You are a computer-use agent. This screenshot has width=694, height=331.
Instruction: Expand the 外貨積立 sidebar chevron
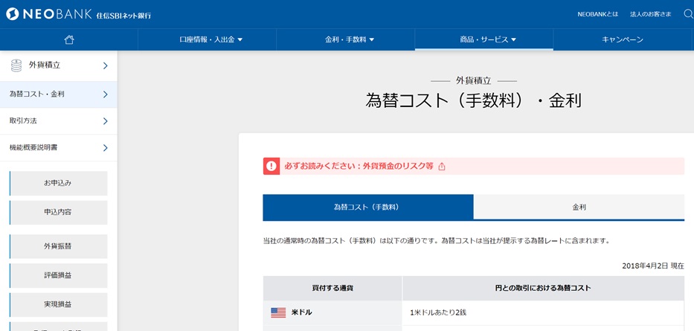point(106,66)
